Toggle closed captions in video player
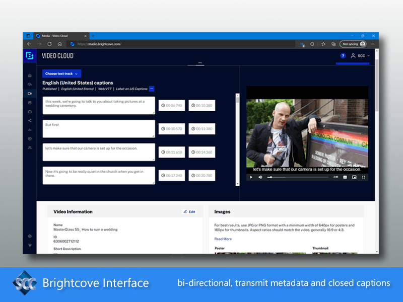Screen dimensions: 403x302 tap(345, 177)
